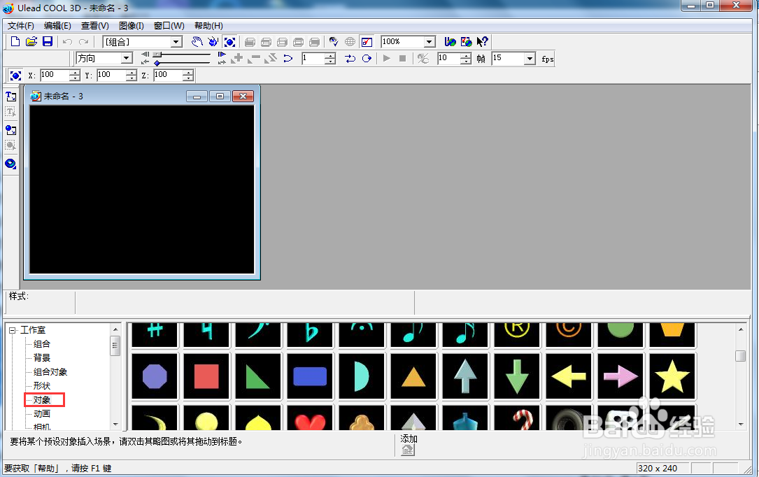Select 对象 in the tree
The width and height of the screenshot is (759, 477).
point(42,400)
